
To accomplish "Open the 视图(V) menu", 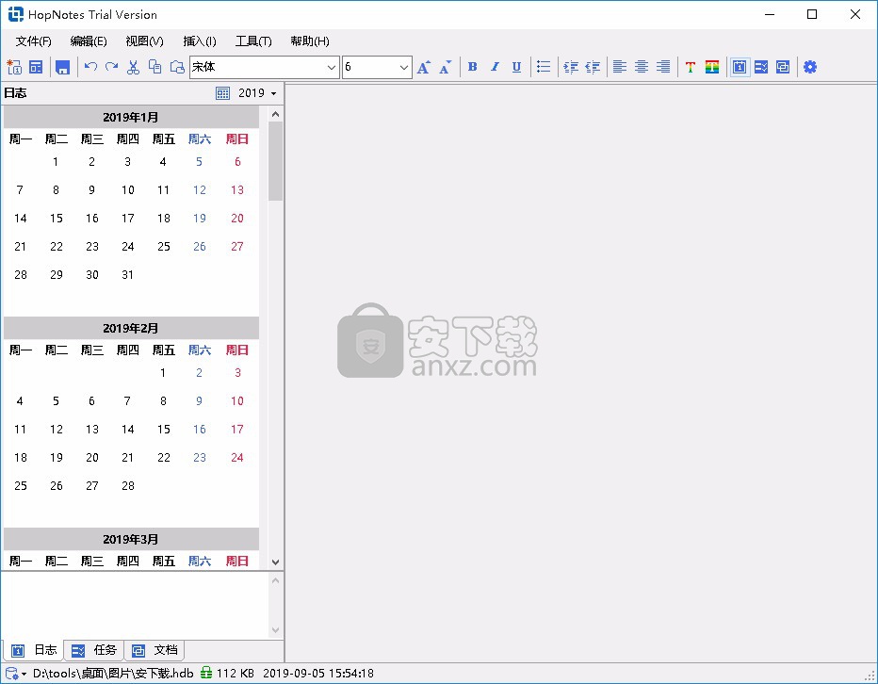I will 144,41.
